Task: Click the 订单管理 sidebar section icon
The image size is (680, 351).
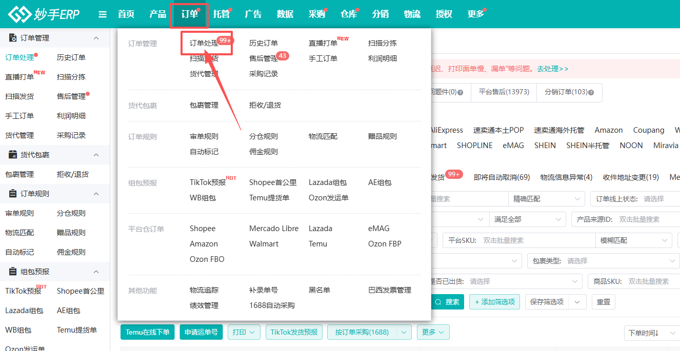Action: coord(13,38)
